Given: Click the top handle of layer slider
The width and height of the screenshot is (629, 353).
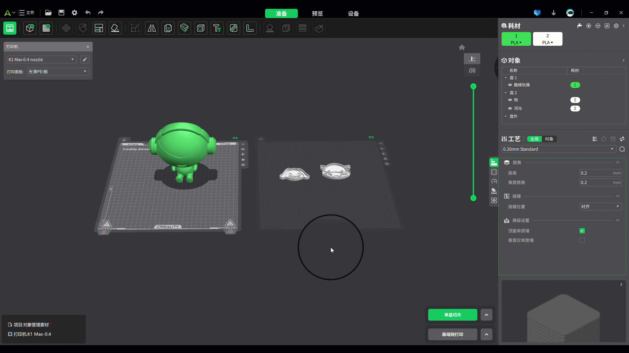Looking at the screenshot, I should point(473,86).
